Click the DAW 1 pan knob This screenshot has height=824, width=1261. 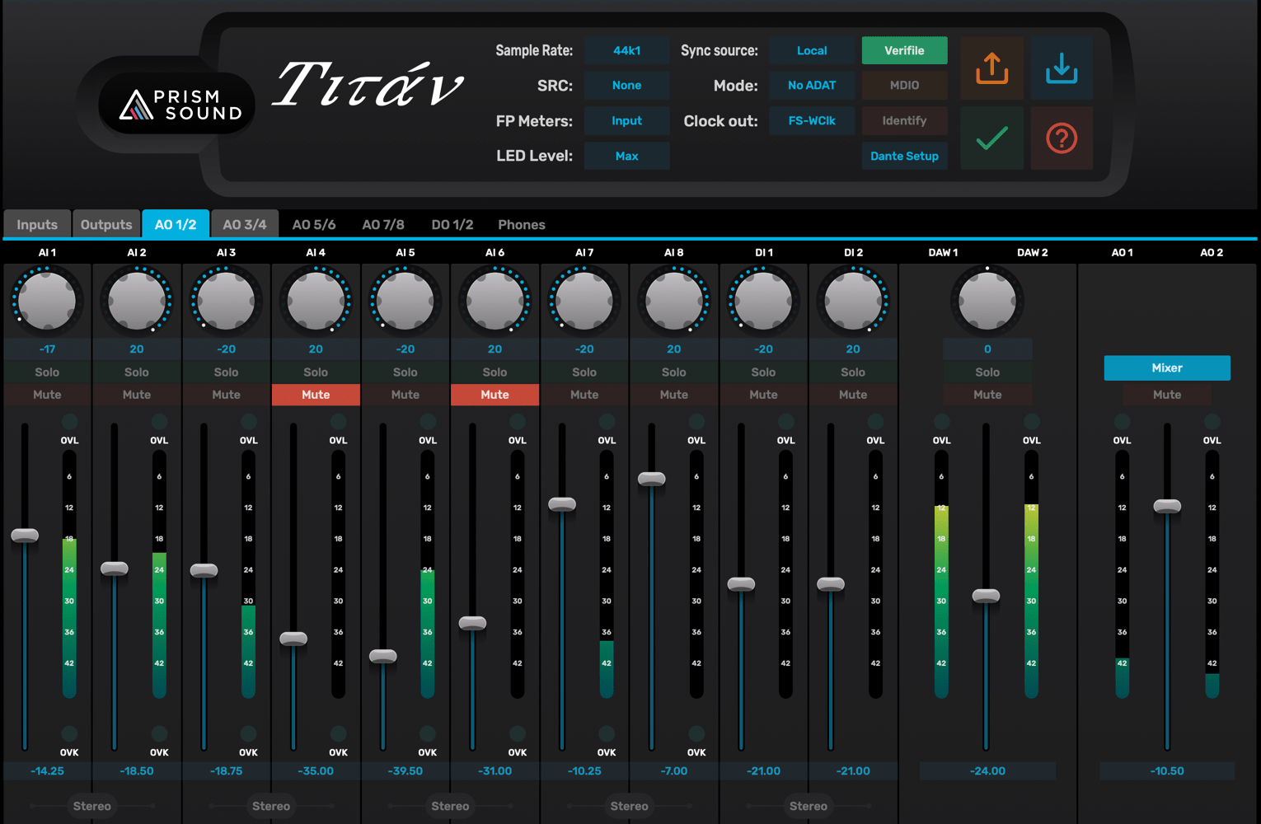point(987,301)
